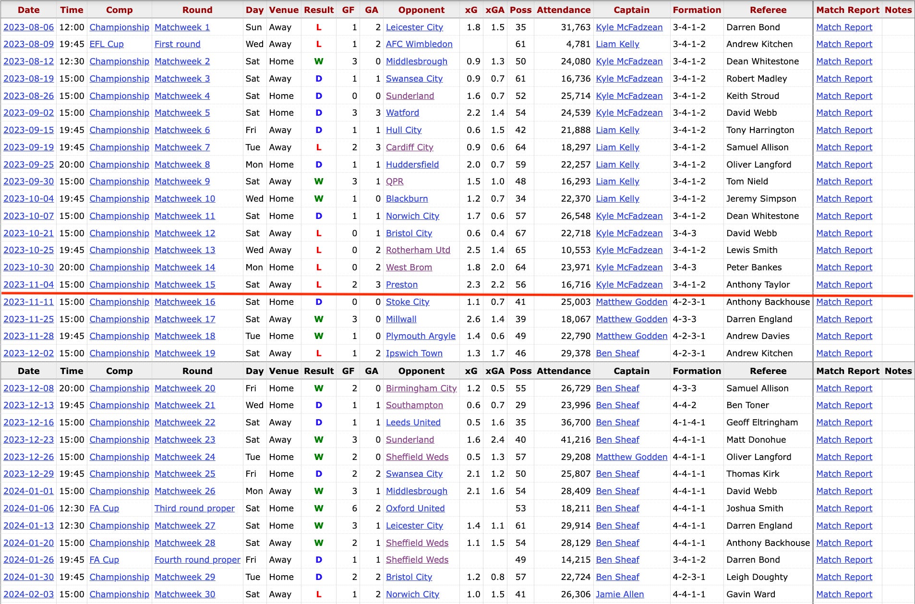The image size is (915, 604).
Task: Open the Huddersfield opponent link
Action: 412,165
